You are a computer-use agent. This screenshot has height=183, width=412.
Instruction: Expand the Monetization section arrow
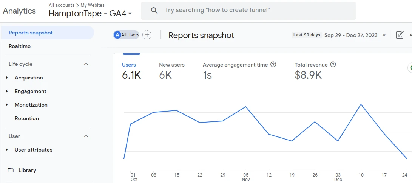(7, 105)
